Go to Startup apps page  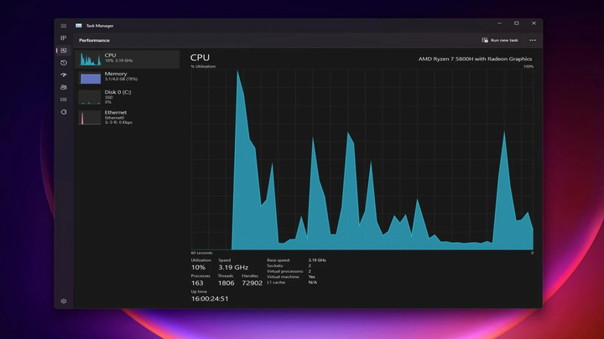pyautogui.click(x=64, y=74)
